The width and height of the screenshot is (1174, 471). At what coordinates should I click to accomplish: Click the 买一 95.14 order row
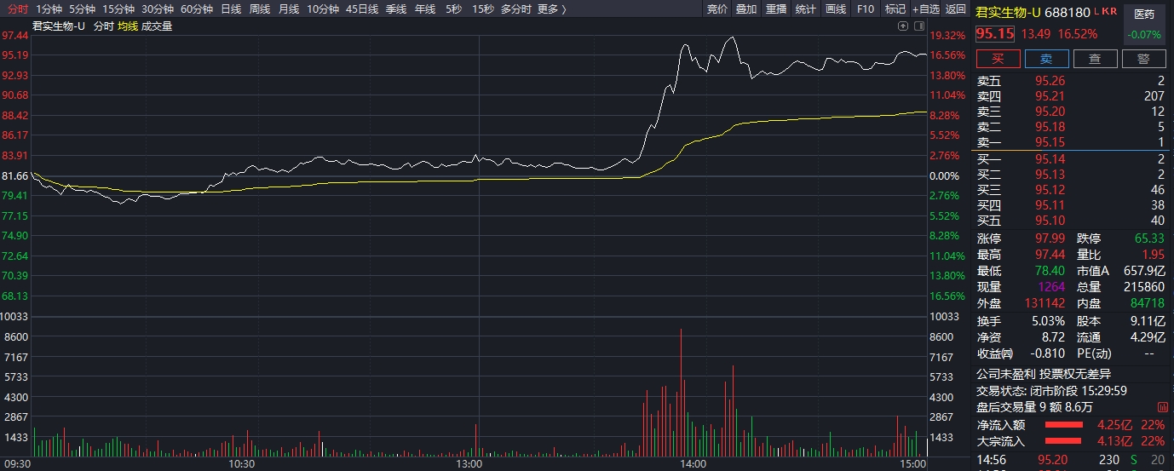click(1071, 159)
